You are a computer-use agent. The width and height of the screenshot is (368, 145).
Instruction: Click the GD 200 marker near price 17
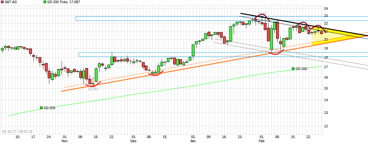pyautogui.click(x=293, y=69)
